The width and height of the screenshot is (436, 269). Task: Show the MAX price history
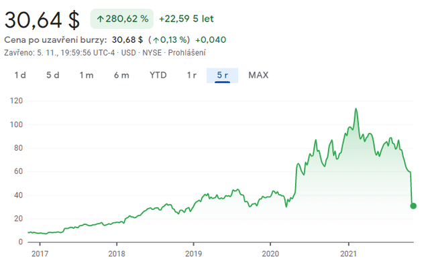(x=258, y=75)
